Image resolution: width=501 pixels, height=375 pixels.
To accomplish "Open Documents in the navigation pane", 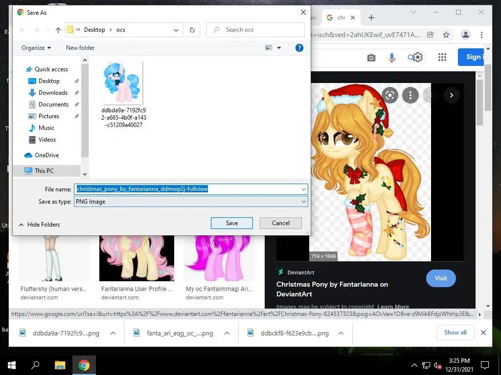I will point(53,104).
